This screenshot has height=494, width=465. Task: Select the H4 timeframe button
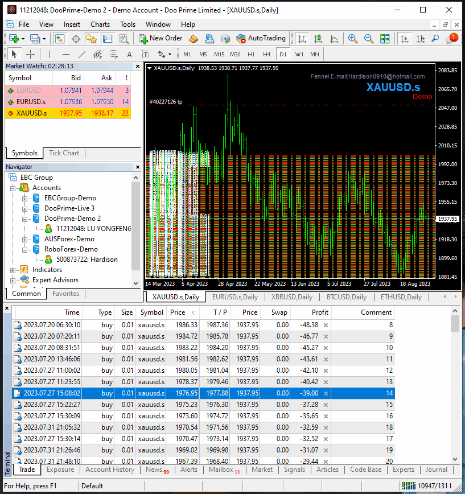(x=267, y=54)
